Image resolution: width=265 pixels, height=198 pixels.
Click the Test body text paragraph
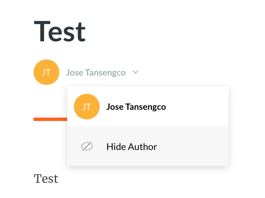pyautogui.click(x=46, y=179)
